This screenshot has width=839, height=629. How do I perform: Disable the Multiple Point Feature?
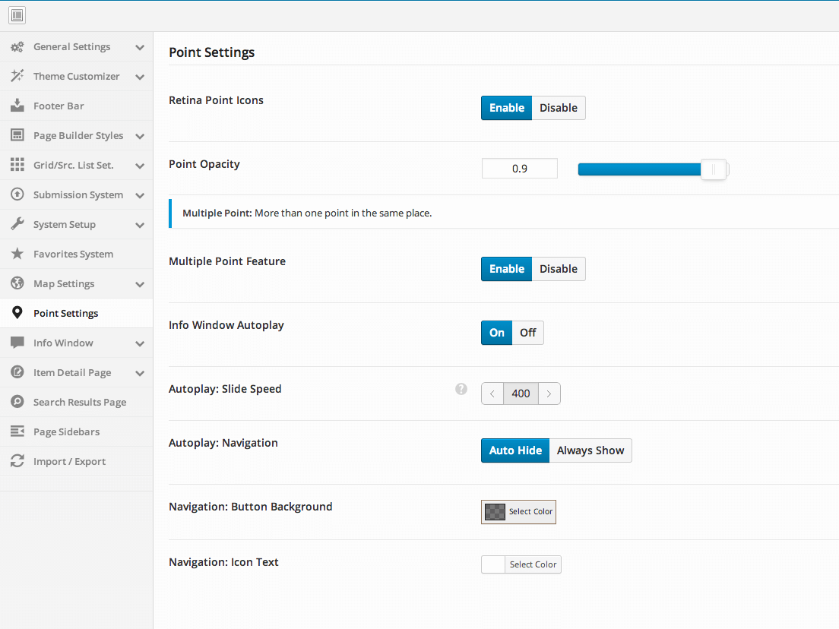[x=558, y=269]
